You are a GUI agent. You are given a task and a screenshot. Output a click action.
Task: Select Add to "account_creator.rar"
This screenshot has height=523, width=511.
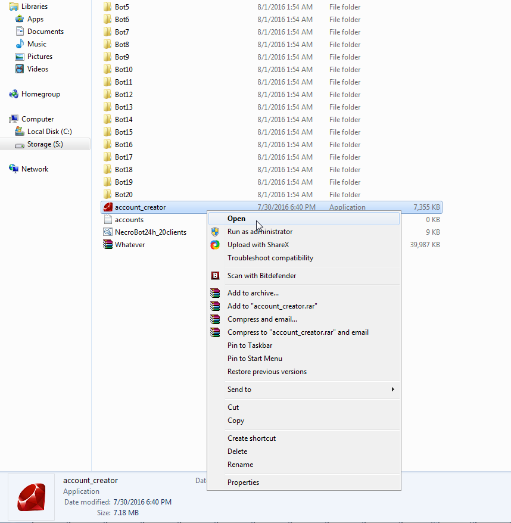[304, 306]
